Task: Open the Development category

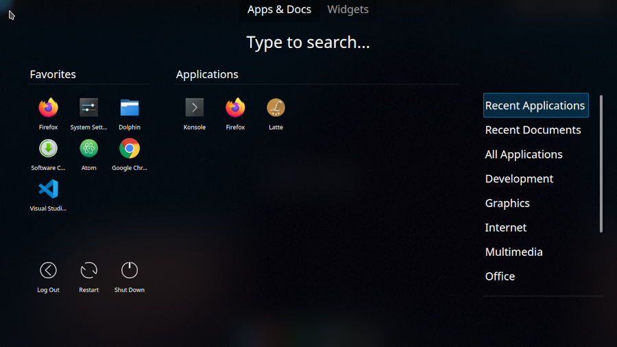Action: point(519,179)
